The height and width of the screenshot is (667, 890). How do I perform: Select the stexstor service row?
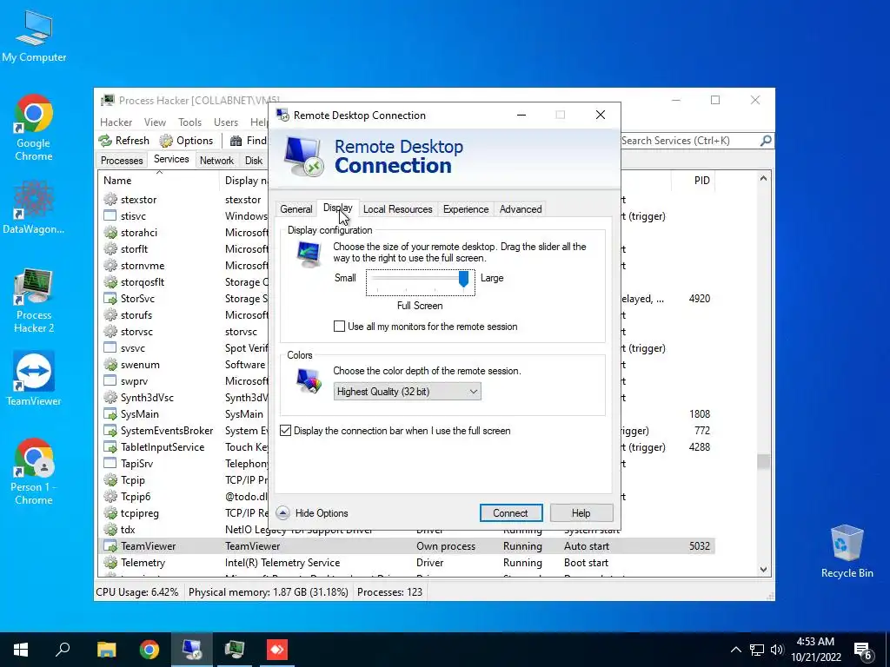click(183, 200)
